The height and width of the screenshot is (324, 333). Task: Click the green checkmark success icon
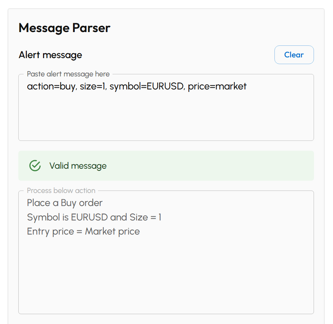coord(35,166)
